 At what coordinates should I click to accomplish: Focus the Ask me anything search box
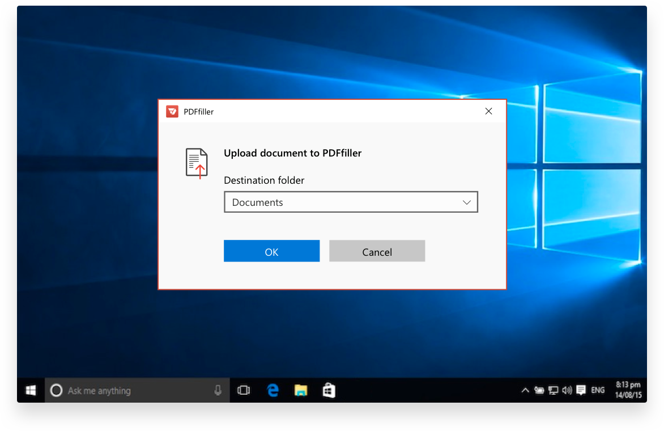pos(137,390)
